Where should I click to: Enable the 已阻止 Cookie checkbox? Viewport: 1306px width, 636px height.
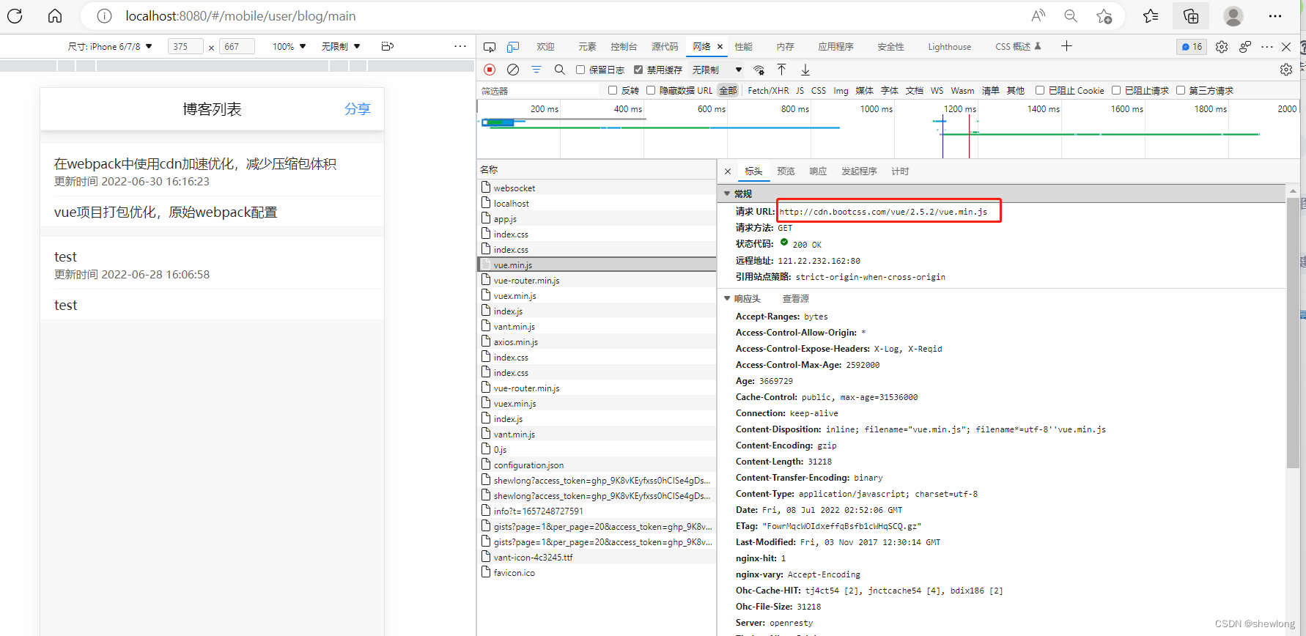(x=1040, y=90)
